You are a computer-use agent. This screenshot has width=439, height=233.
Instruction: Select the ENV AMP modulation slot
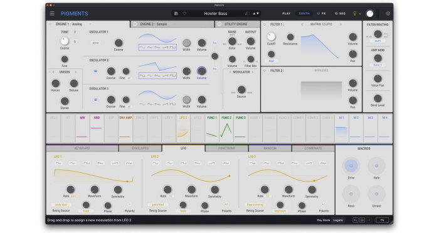[x=125, y=128]
